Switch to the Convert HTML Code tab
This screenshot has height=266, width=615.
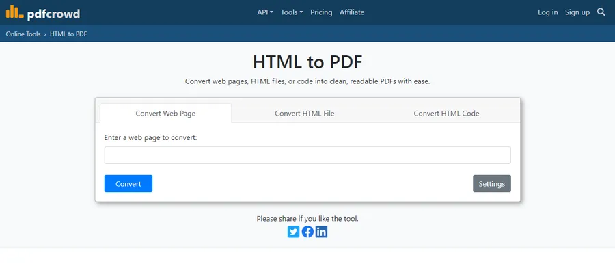446,114
